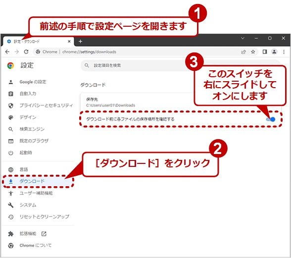Select ダウンロード in the sidebar
Image resolution: width=291 pixels, height=258 pixels.
38,181
